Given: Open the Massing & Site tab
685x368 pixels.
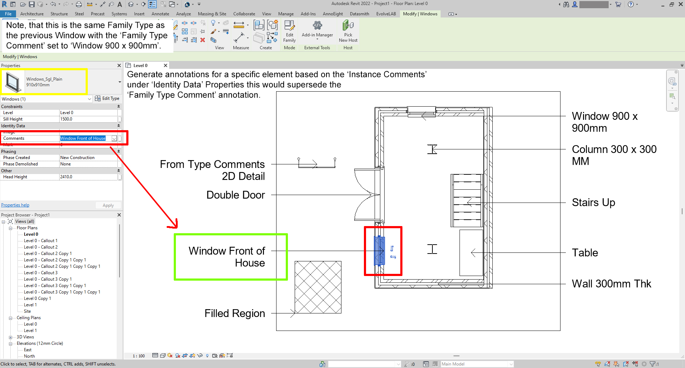Looking at the screenshot, I should 212,14.
